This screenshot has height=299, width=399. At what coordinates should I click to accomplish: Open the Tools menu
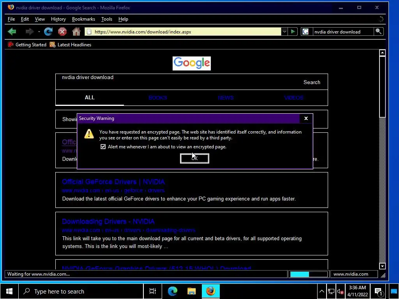(107, 19)
